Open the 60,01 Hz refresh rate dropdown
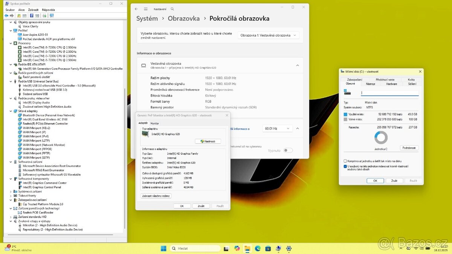452x254 pixels. pos(277,128)
